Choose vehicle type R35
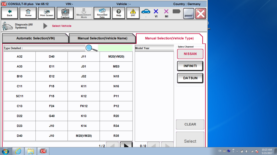This screenshot has width=277, height=155. 116,136
